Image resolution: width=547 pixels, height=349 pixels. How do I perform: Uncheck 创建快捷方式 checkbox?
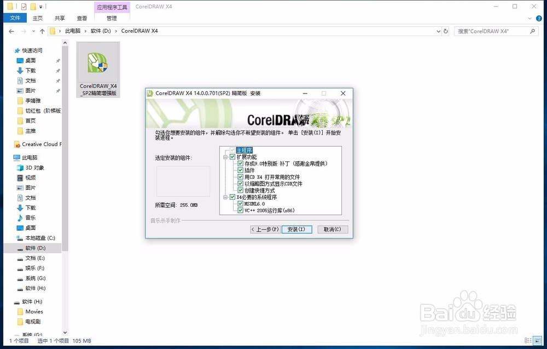pos(240,190)
